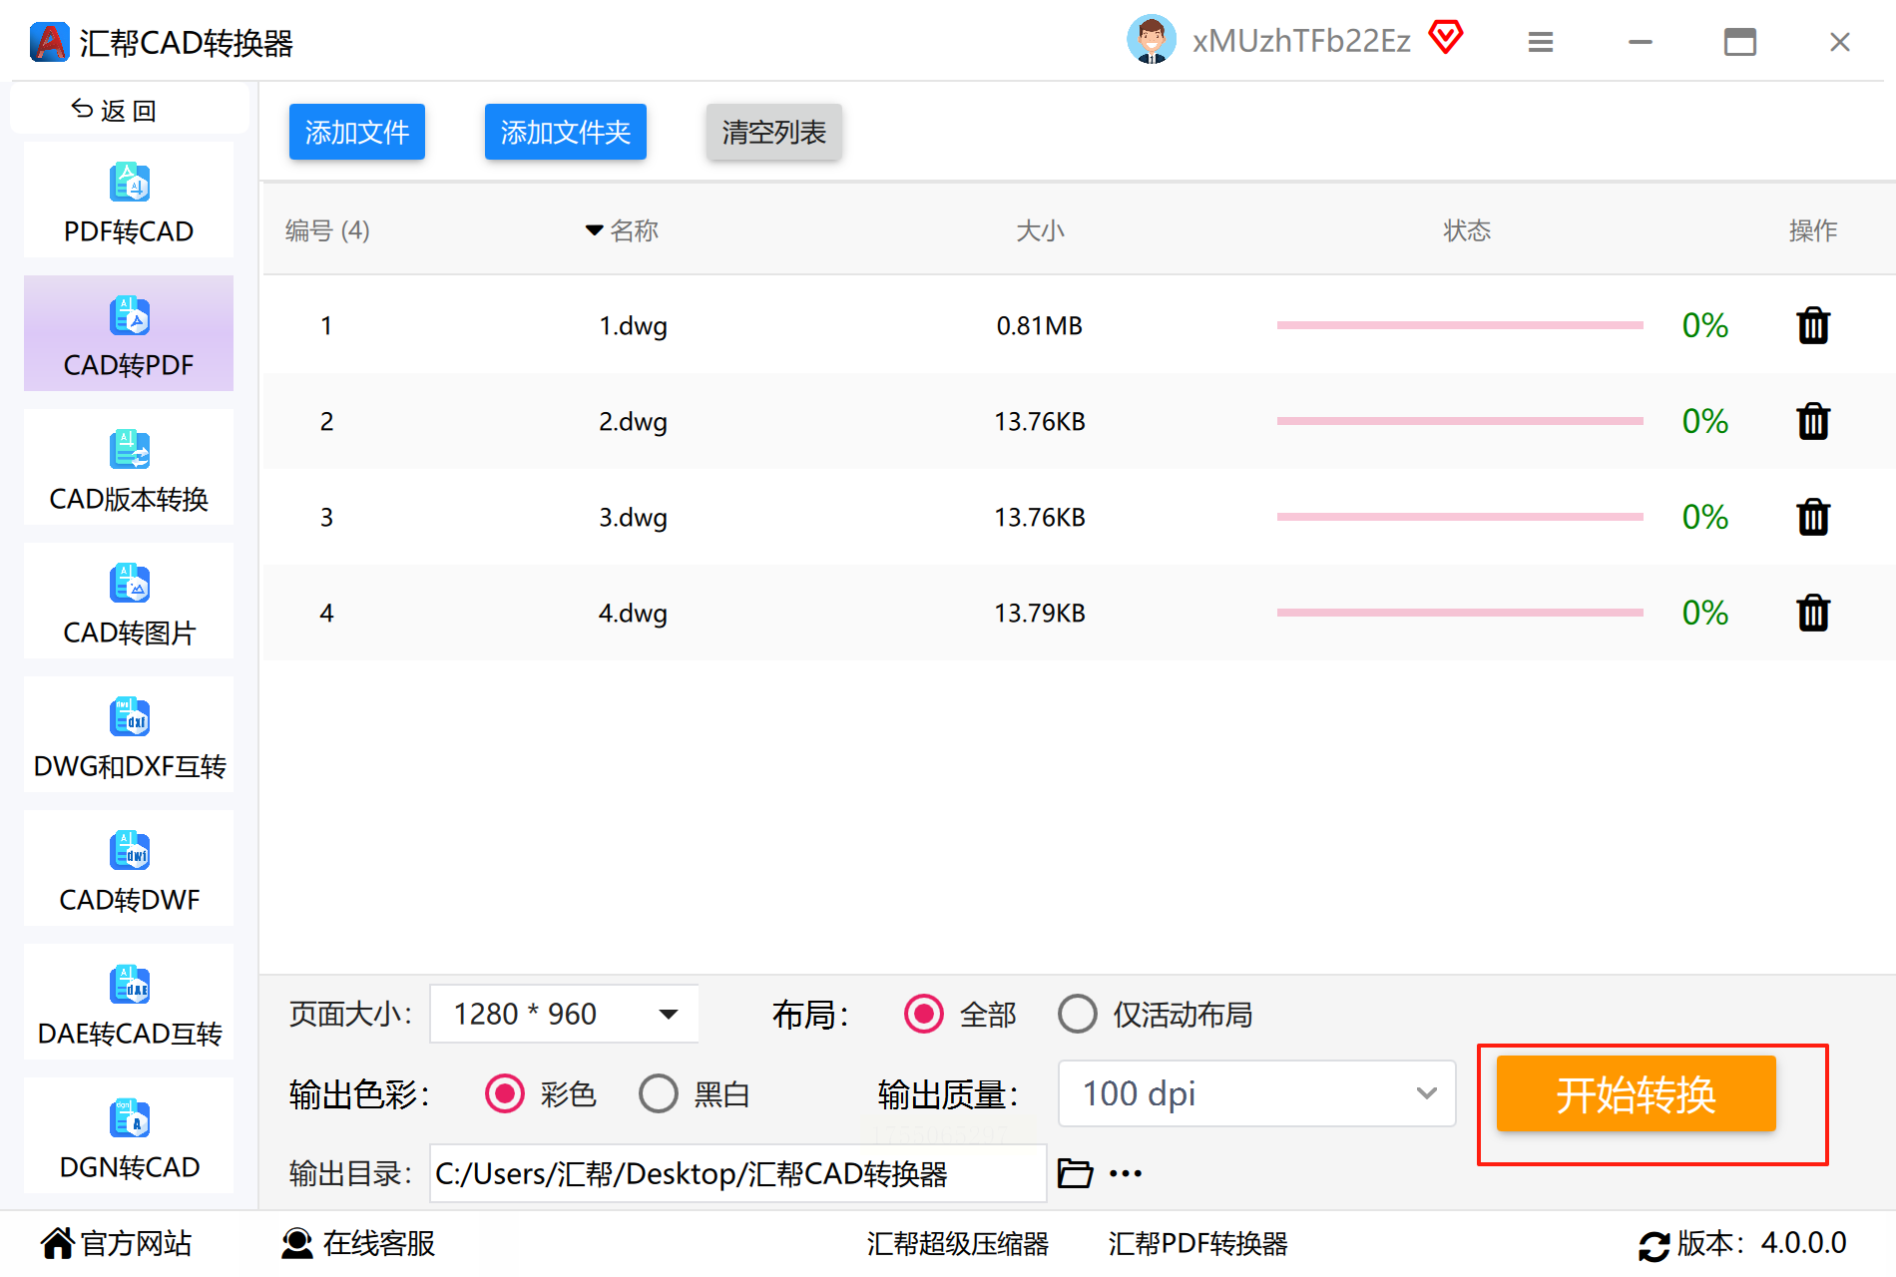Click the red VIP diamond icon
The height and width of the screenshot is (1277, 1896).
[1446, 39]
